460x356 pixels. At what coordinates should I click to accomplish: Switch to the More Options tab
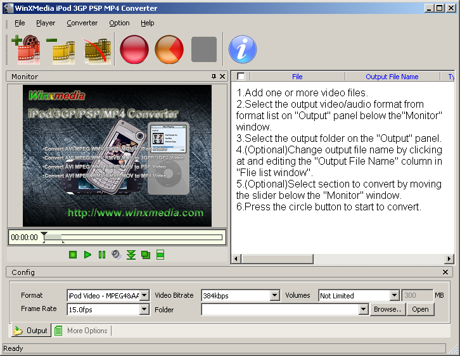(x=82, y=331)
